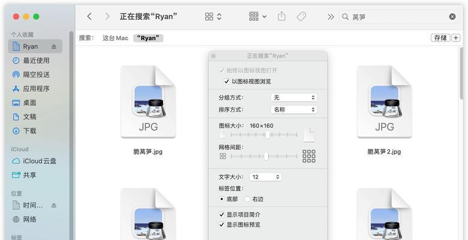Open 隔空投送 AirDrop in sidebar
The width and height of the screenshot is (468, 240).
(x=35, y=74)
